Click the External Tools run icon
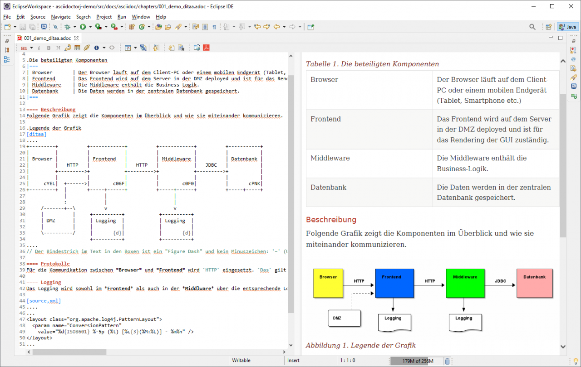The image size is (581, 367). point(114,27)
